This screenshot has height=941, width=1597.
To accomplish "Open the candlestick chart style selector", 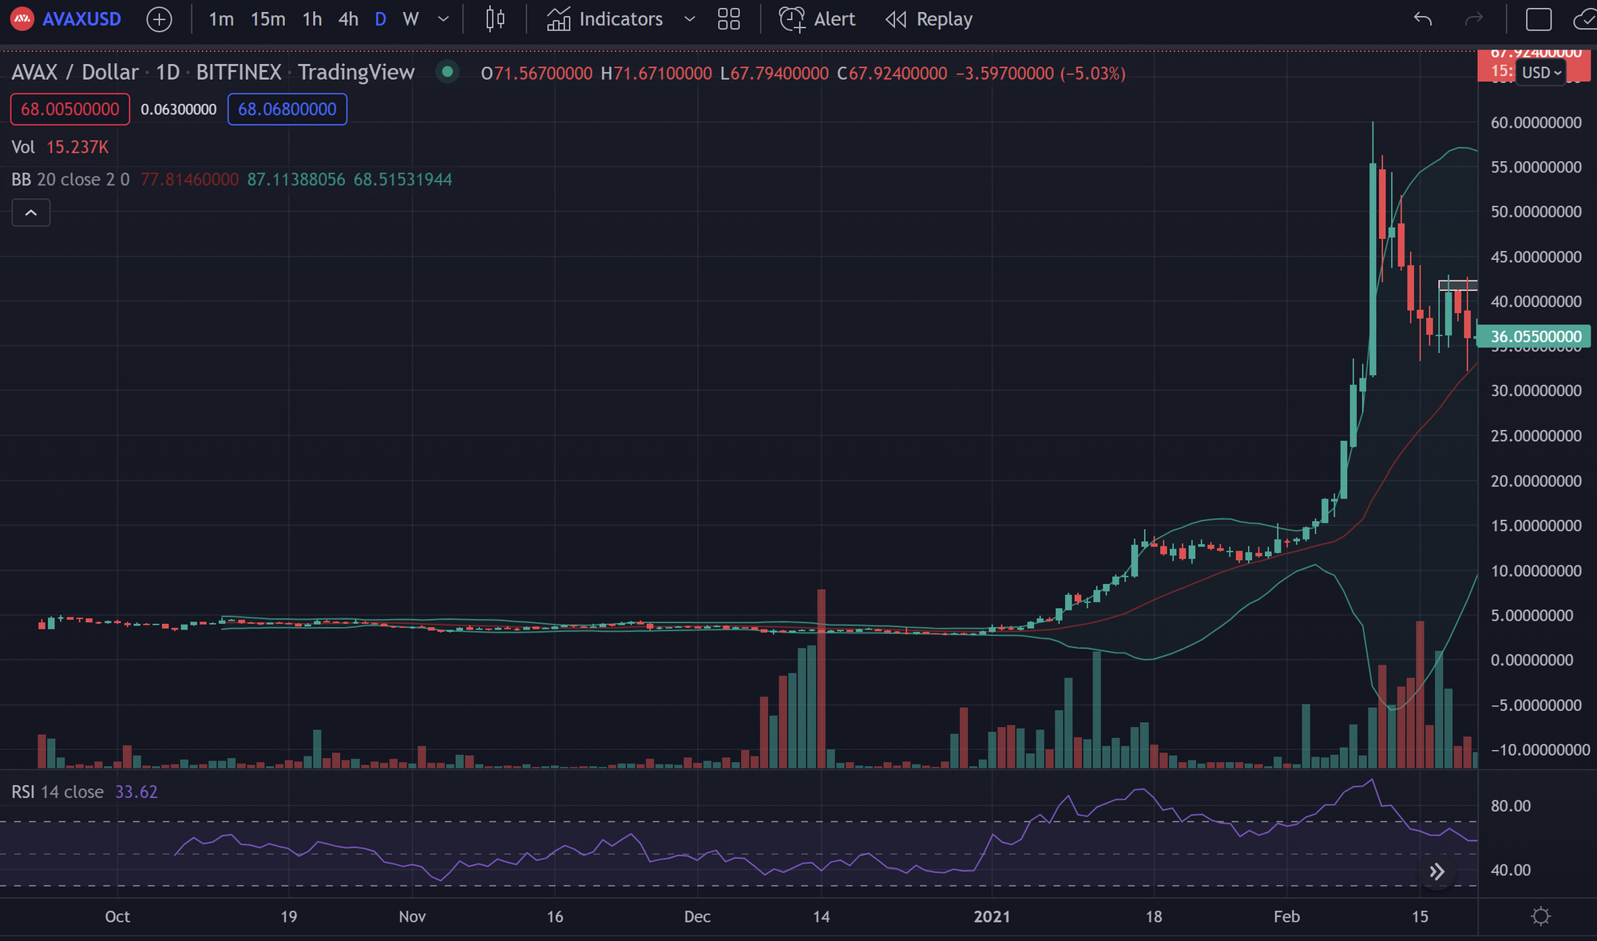I will tap(495, 19).
